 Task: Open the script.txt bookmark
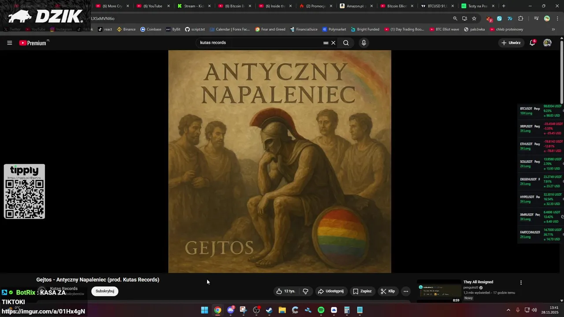tap(195, 29)
